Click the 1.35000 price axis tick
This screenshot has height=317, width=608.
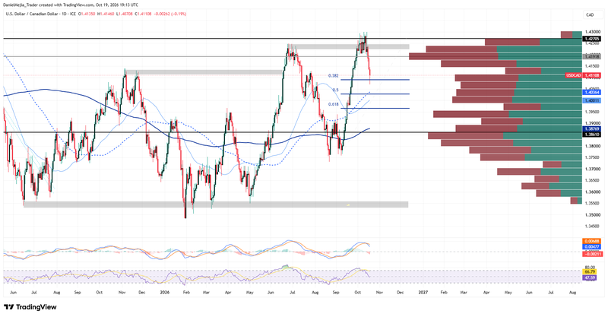tap(593, 215)
